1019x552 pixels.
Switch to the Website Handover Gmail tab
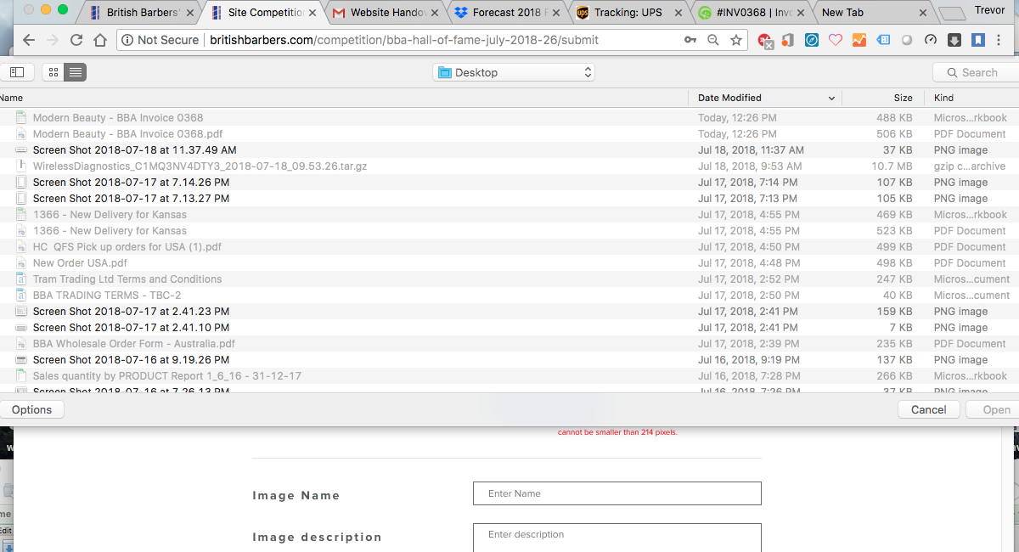(x=386, y=13)
